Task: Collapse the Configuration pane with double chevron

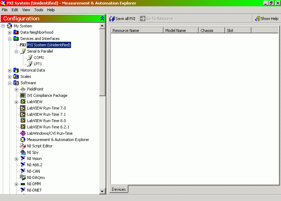Action: coord(102,18)
